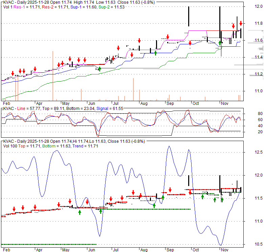The width and height of the screenshot is (264, 252).
Task: Select the green up arrow near November on top chart
Action: click(x=220, y=43)
